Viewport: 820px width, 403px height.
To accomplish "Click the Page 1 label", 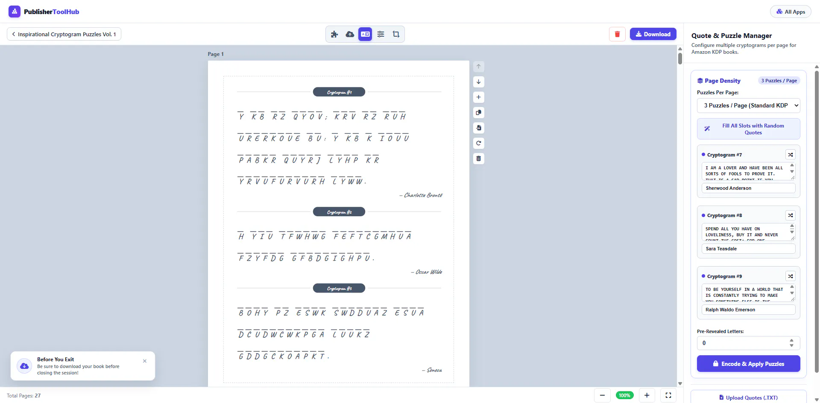I will coord(216,54).
